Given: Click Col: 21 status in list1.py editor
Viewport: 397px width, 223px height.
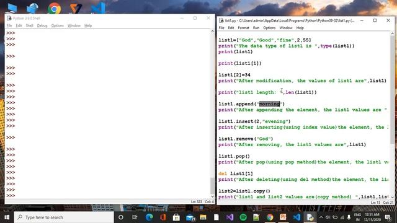Looking at the screenshot, I should tap(388, 203).
